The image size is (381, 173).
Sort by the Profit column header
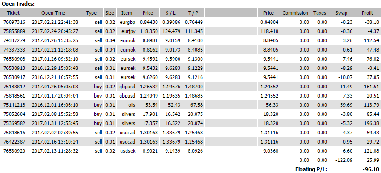[x=367, y=13]
